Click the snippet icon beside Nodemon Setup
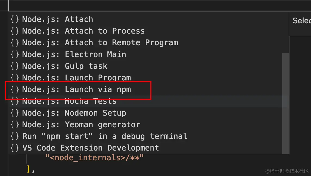This screenshot has height=176, width=311. point(15,113)
